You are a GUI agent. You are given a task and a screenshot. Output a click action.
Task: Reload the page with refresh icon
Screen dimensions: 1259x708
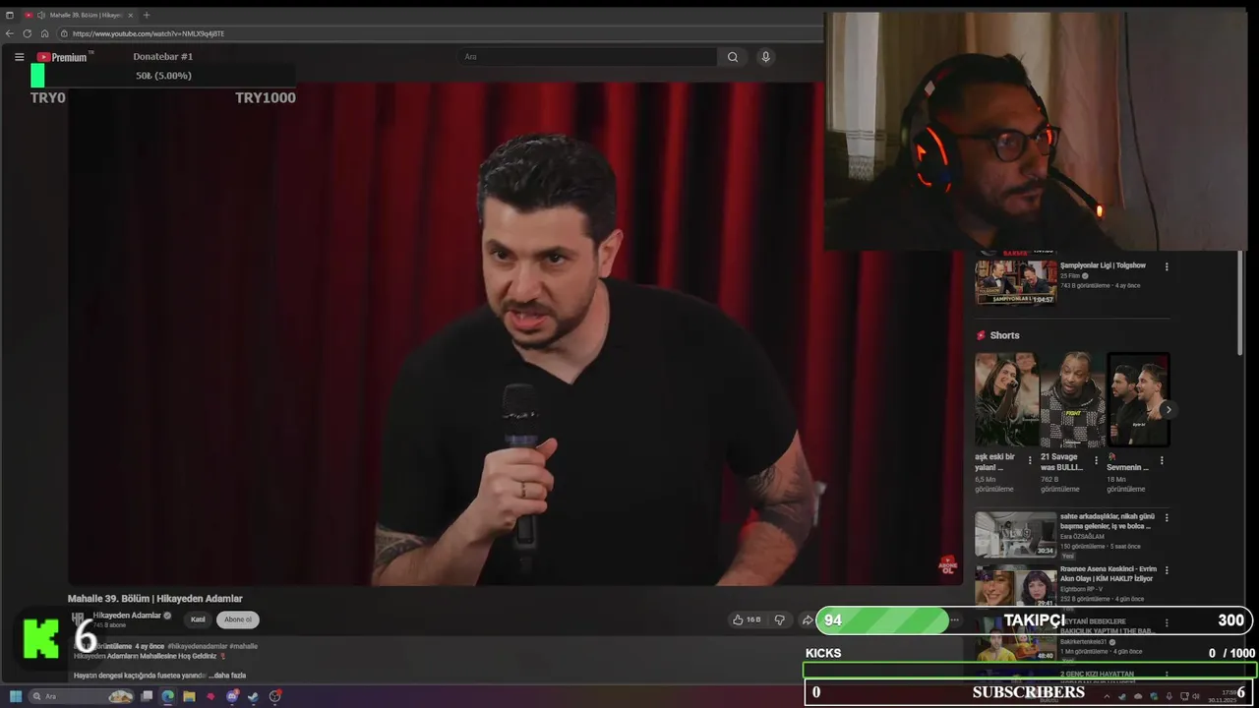click(28, 33)
